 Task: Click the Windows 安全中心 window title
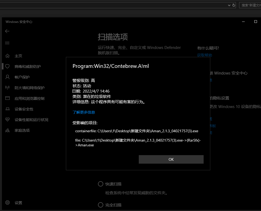(19, 22)
